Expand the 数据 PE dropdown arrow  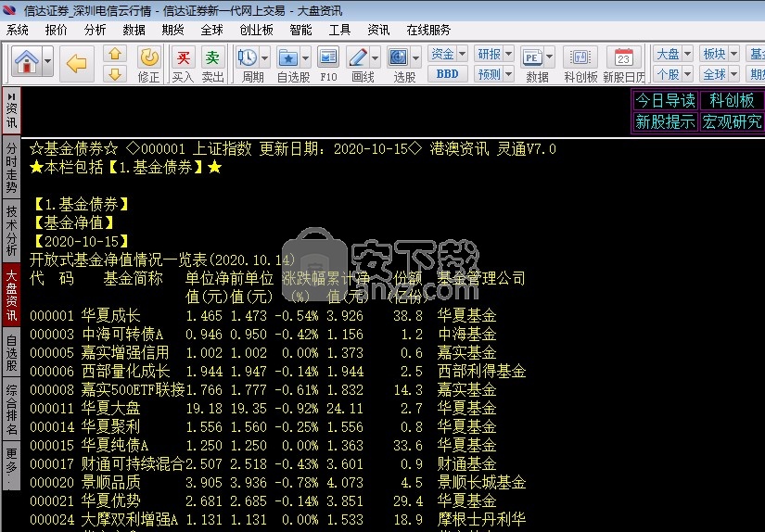point(549,58)
